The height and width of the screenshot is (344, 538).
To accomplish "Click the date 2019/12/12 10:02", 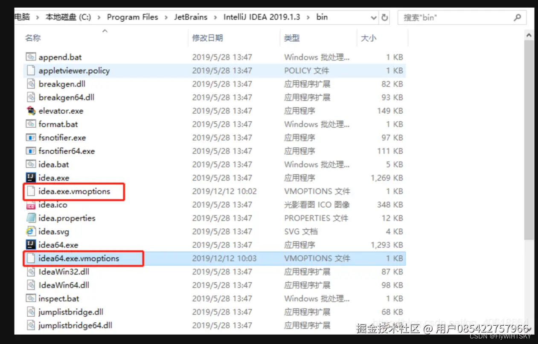I will click(x=224, y=191).
